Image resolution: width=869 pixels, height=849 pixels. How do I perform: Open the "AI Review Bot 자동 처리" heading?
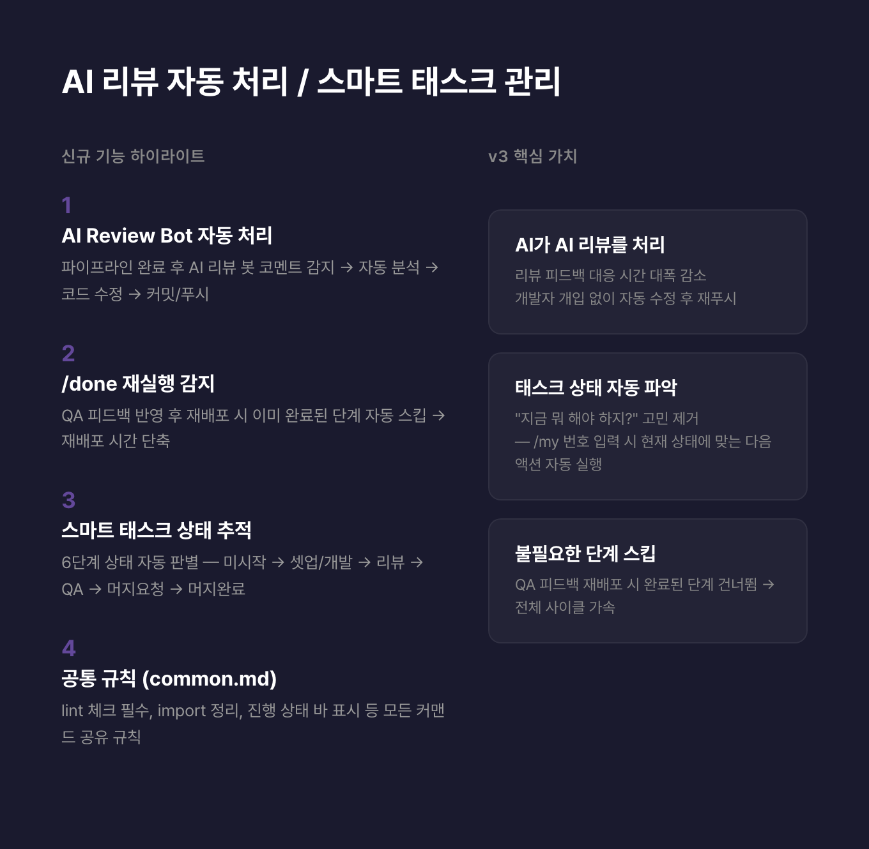pyautogui.click(x=167, y=236)
